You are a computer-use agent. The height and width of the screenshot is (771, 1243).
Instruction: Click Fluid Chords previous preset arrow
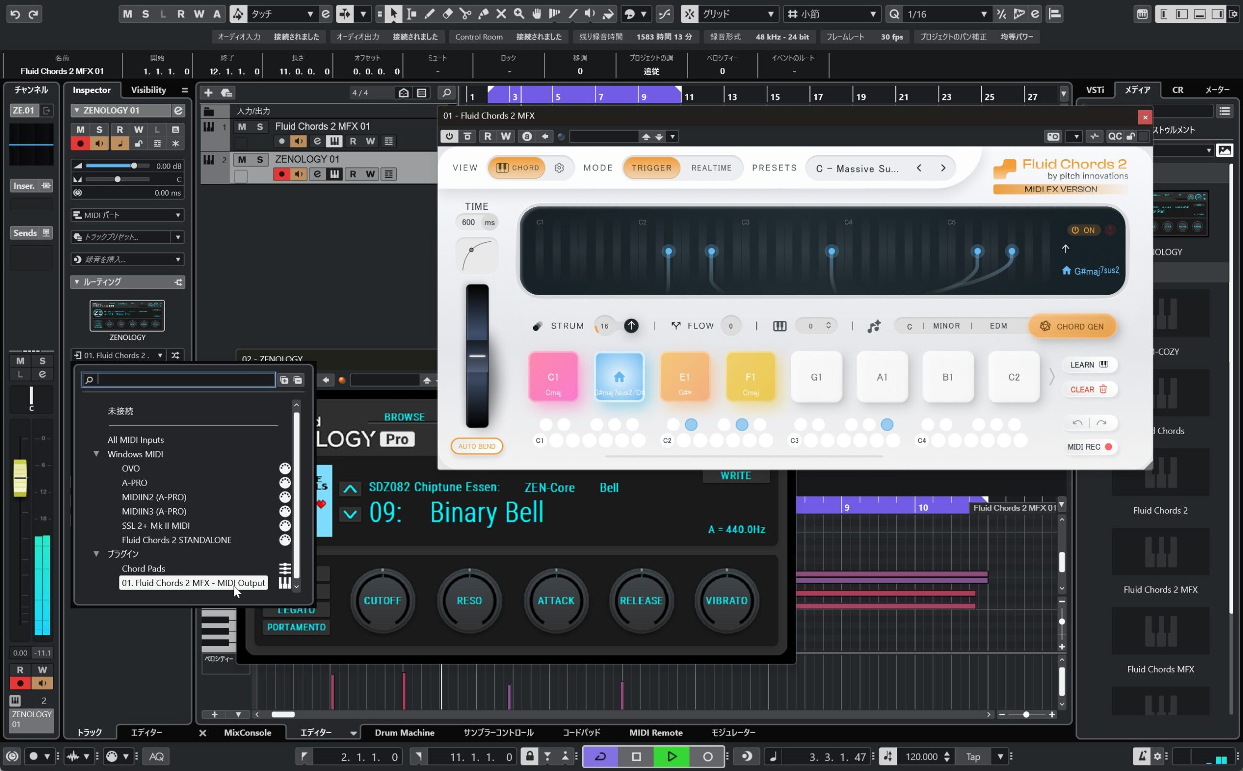click(919, 168)
